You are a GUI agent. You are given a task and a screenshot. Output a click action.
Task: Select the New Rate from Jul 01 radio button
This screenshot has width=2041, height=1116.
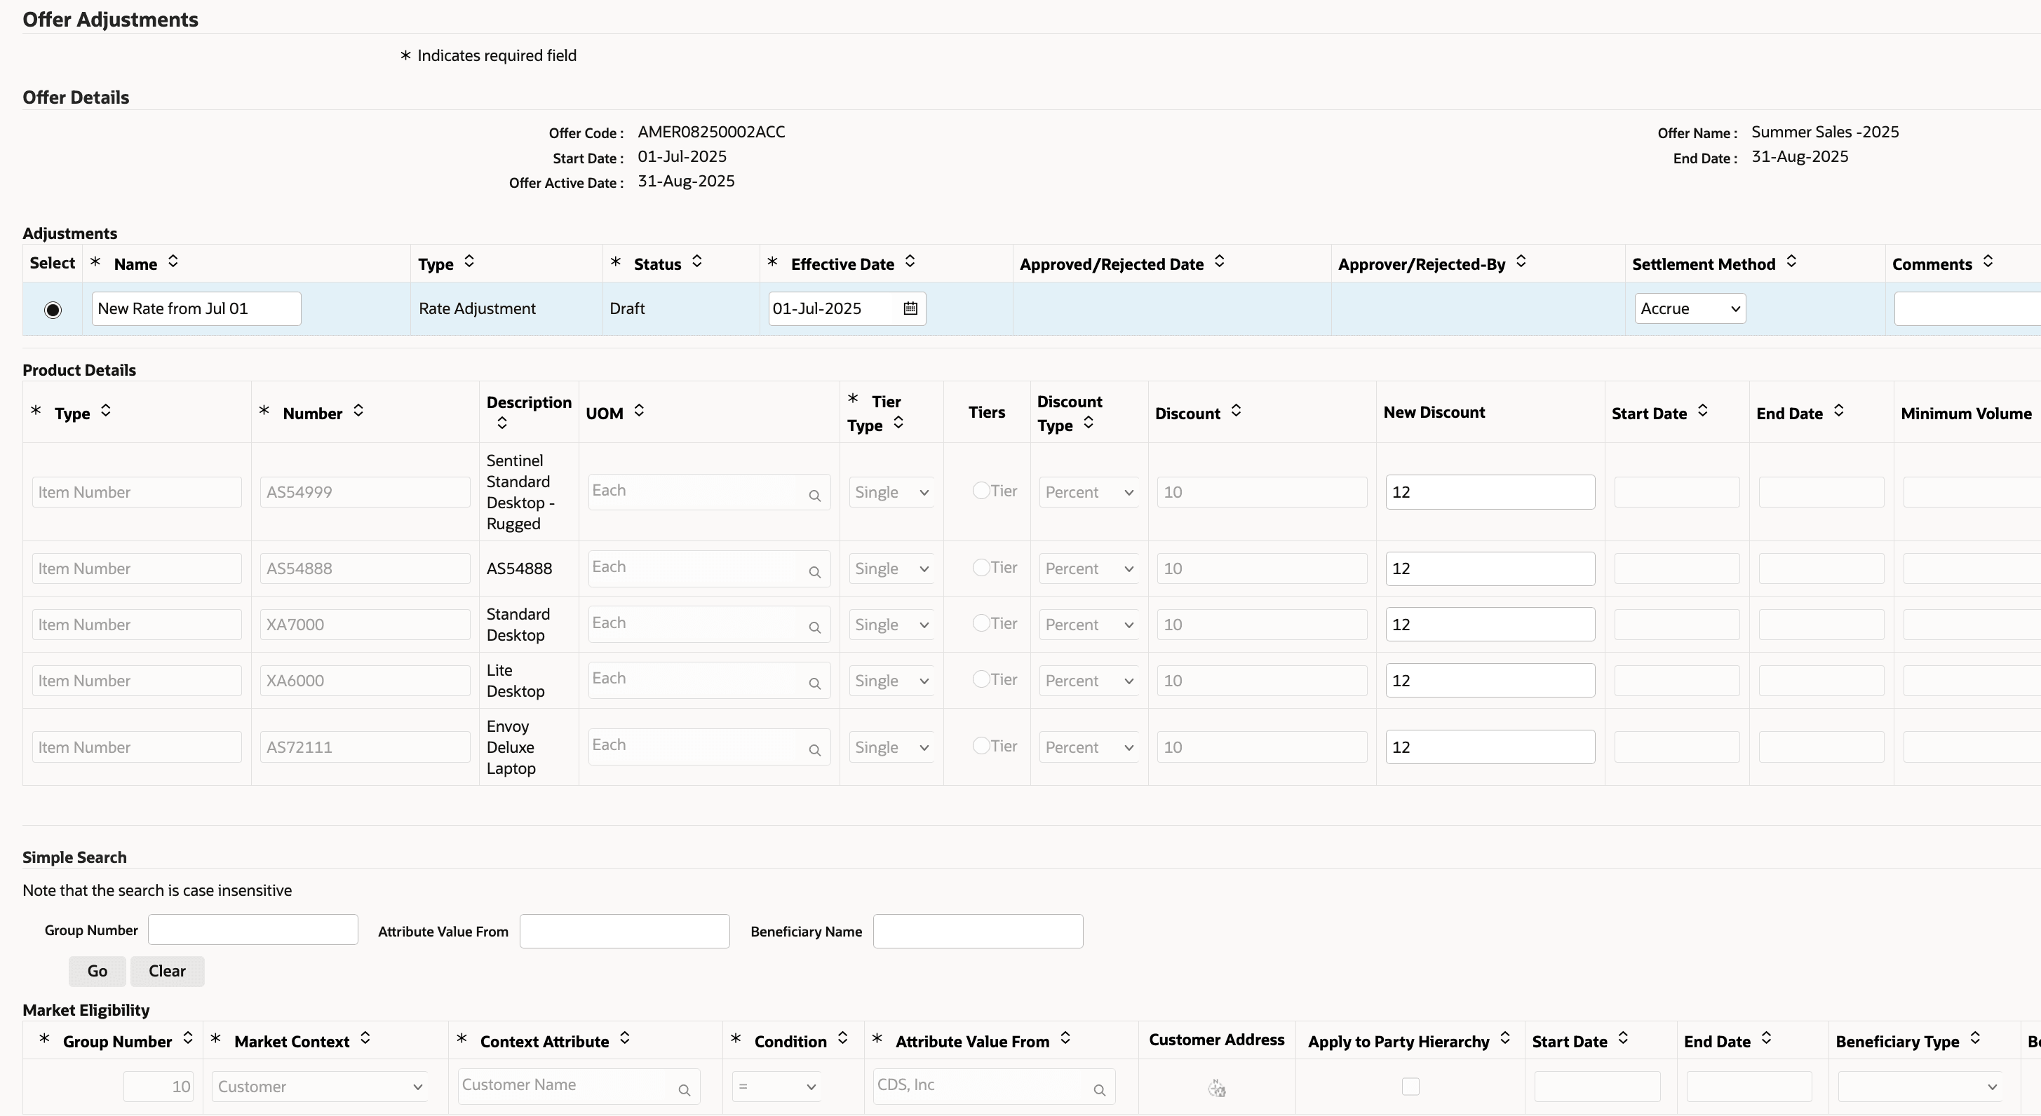pyautogui.click(x=53, y=310)
